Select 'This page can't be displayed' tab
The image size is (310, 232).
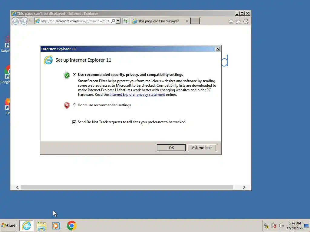coord(159,21)
